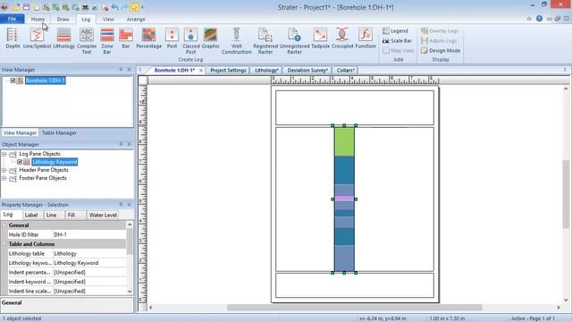Close the Borehole 1:DH-1 document tab
Viewport: 572px width, 322px height.
pyautogui.click(x=201, y=70)
